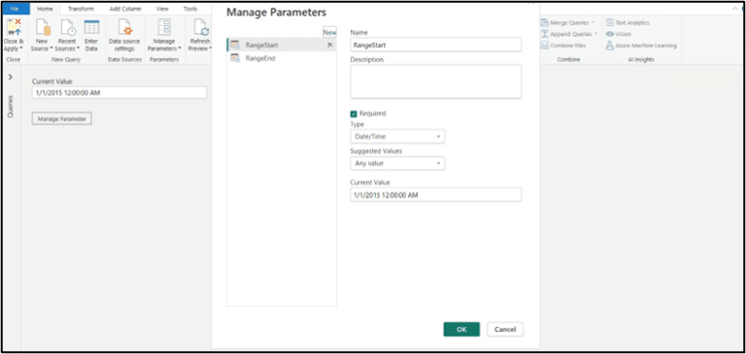Select the Enter Data table icon
This screenshot has width=746, height=354.
tap(91, 27)
